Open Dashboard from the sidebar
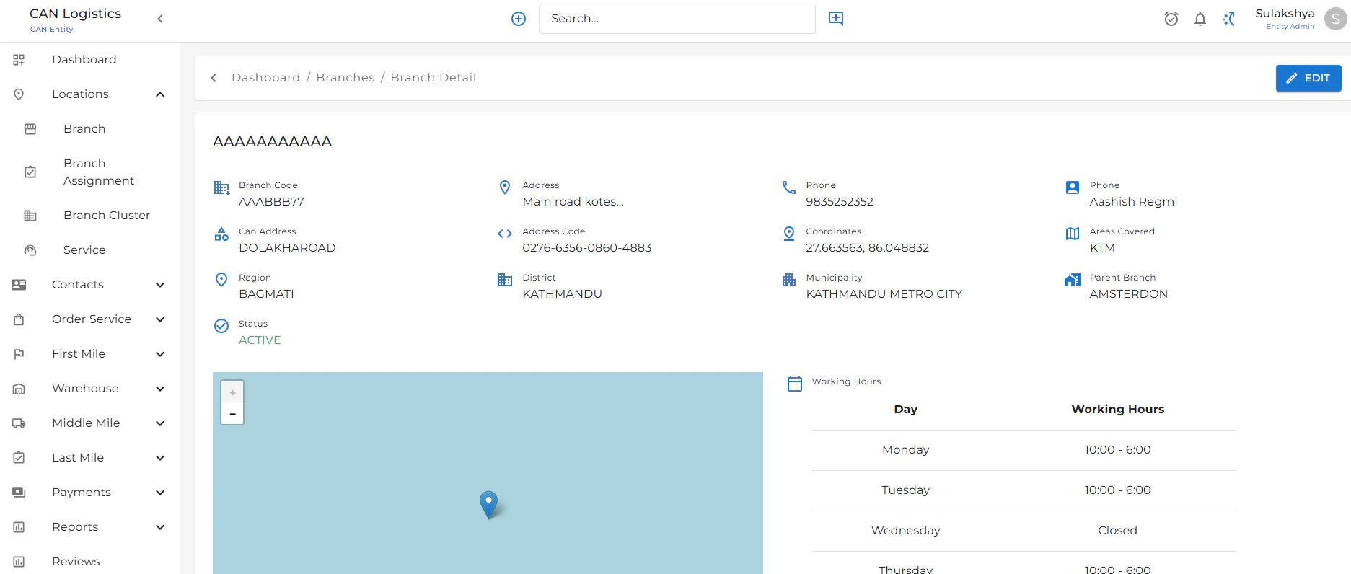 [x=84, y=60]
